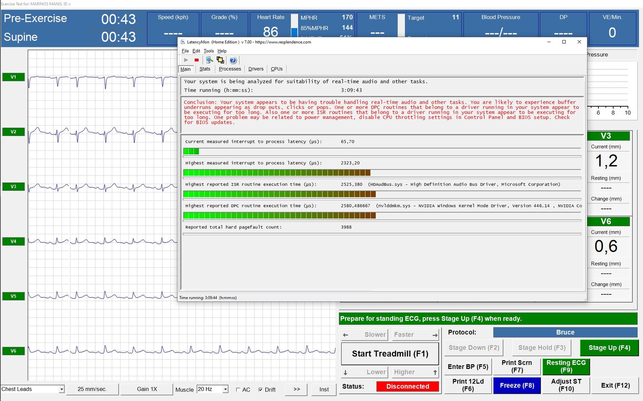Click the right arrow beside Faster
Viewport: 643px width, 401px height.
435,335
